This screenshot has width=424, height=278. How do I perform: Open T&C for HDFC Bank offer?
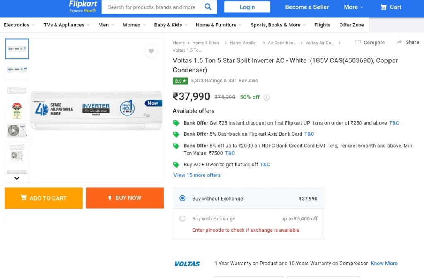pos(230,153)
